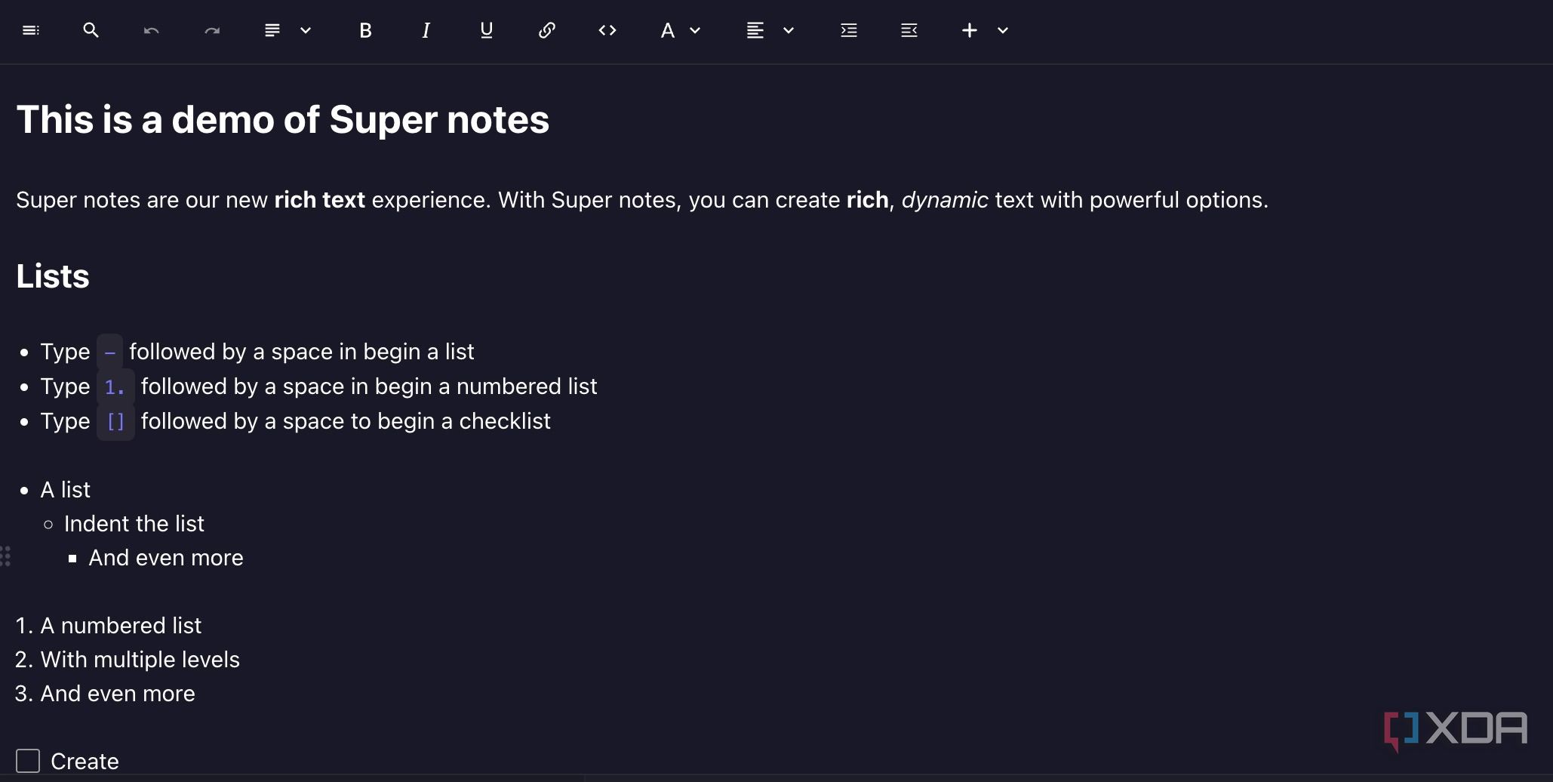The image size is (1553, 782).
Task: Toggle inline code formatting
Action: point(607,30)
